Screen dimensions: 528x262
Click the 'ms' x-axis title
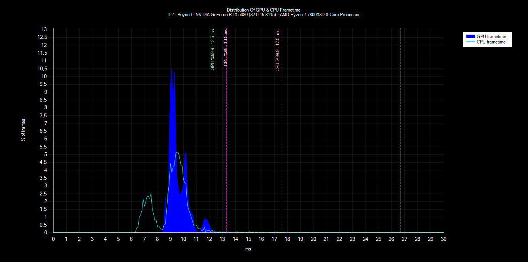point(248,249)
